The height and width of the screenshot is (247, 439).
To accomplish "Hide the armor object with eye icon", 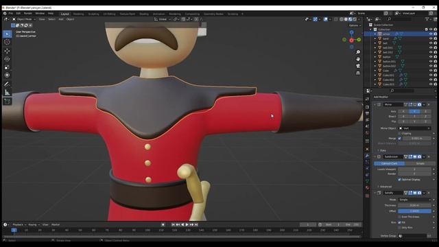I will tap(431, 34).
